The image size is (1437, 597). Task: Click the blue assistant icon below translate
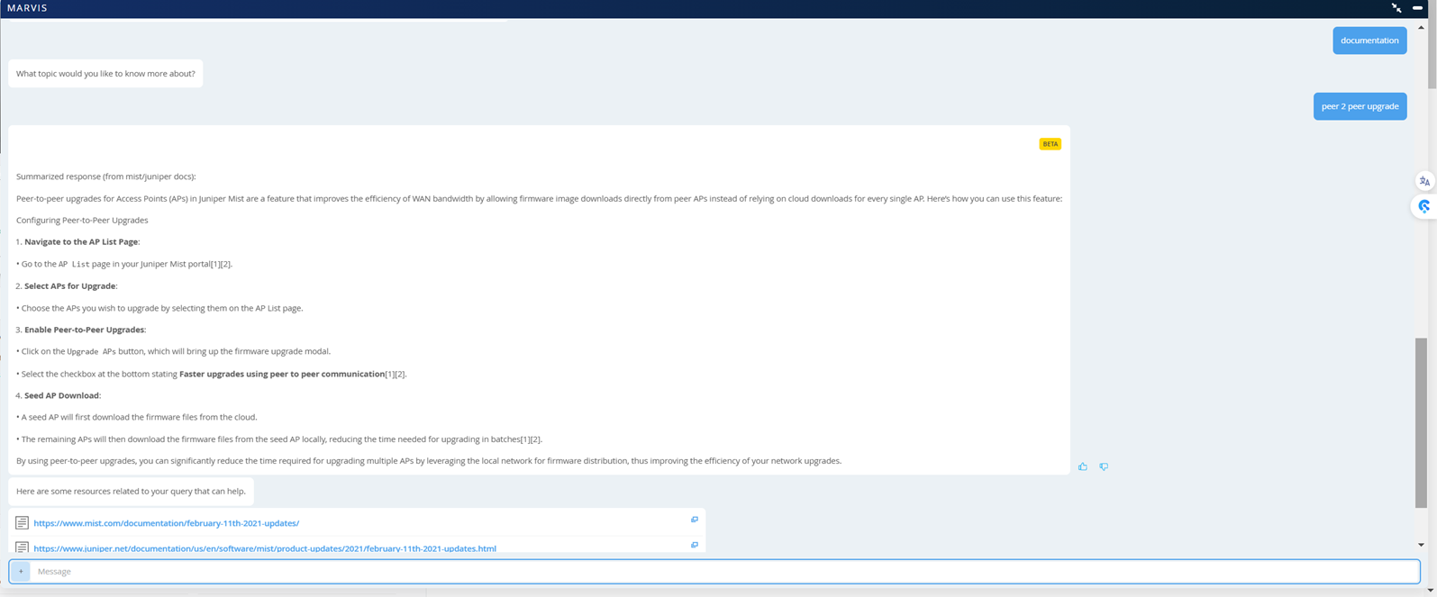tap(1424, 206)
